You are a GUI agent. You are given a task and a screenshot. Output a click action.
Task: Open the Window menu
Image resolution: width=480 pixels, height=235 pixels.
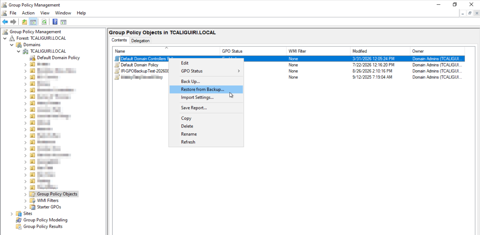[63, 13]
